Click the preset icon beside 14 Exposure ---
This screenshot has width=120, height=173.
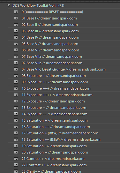(x=16, y=114)
